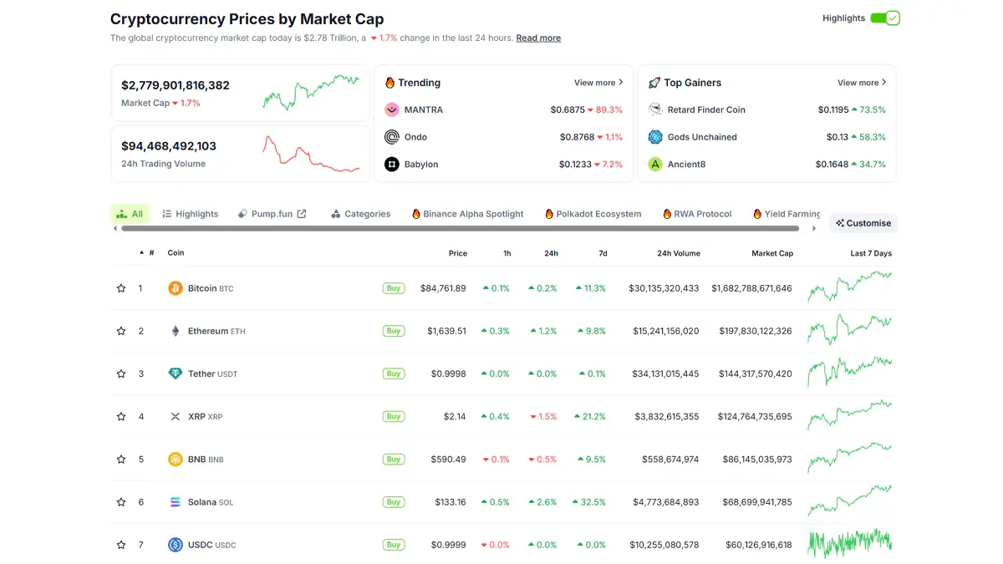Viewport: 1003px width, 564px height.
Task: Open Bitcoin's last 7 days chart
Action: pyautogui.click(x=850, y=287)
